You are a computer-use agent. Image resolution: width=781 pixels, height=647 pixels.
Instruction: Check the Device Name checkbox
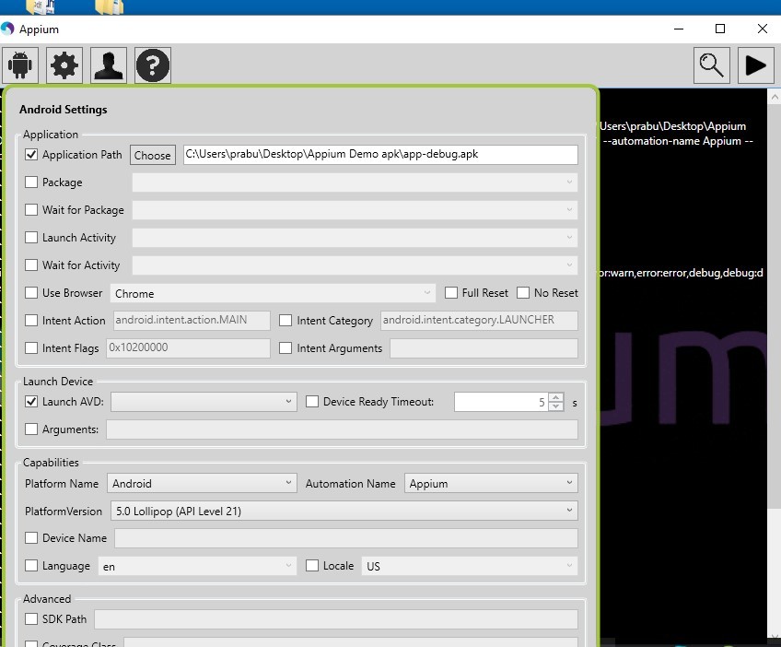pos(31,538)
